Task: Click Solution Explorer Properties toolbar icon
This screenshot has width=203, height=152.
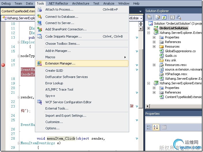Action: click(x=149, y=17)
